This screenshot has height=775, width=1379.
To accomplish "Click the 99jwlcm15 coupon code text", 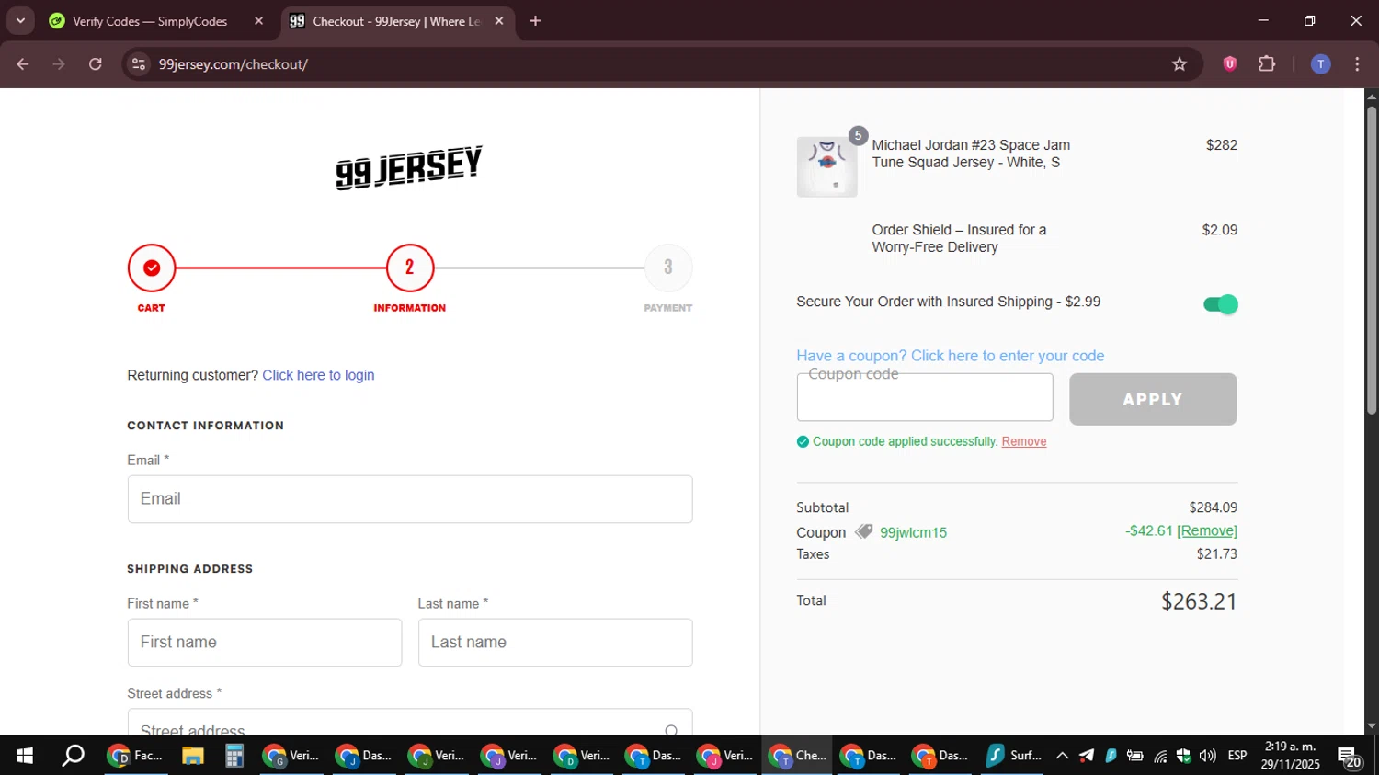I will [913, 532].
